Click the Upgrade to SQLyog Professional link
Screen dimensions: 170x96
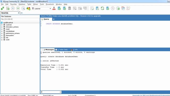coord(151,95)
